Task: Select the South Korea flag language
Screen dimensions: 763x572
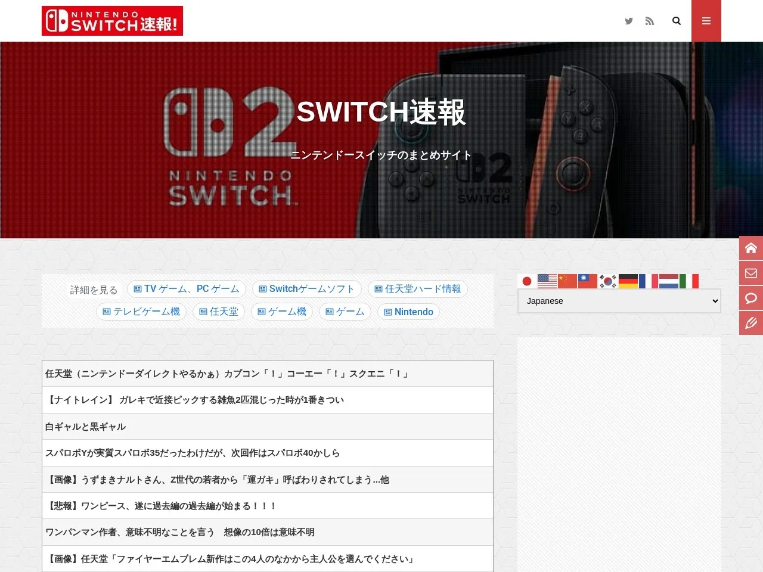Action: pyautogui.click(x=608, y=281)
